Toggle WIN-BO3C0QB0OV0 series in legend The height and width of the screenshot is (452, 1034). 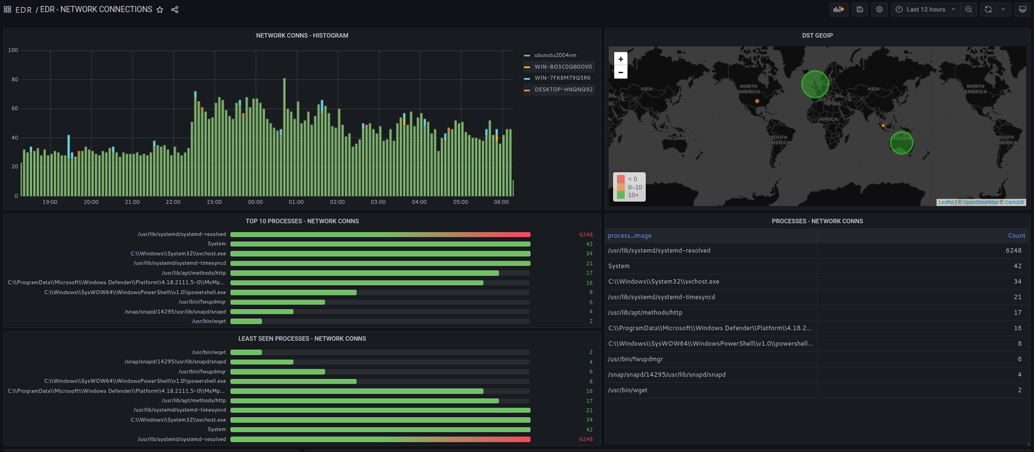tap(562, 67)
